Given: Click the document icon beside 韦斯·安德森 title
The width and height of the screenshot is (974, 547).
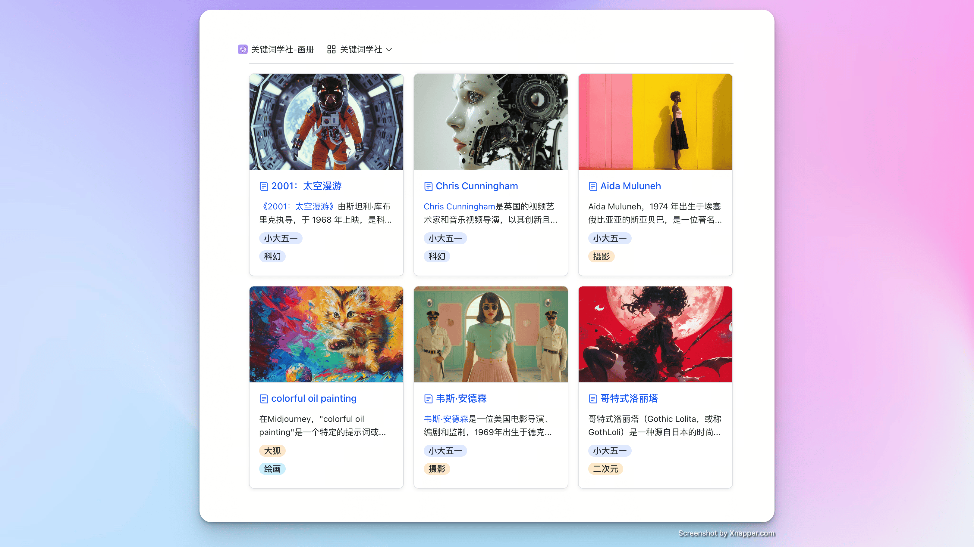Looking at the screenshot, I should tap(429, 398).
